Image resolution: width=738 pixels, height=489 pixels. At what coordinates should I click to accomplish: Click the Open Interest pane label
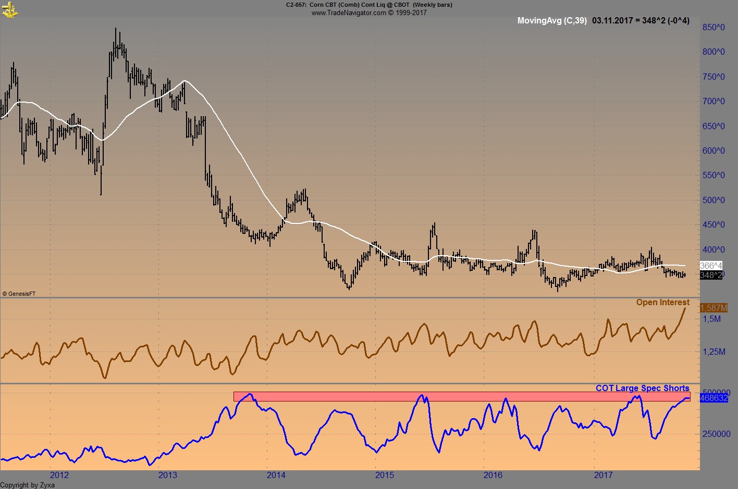662,302
